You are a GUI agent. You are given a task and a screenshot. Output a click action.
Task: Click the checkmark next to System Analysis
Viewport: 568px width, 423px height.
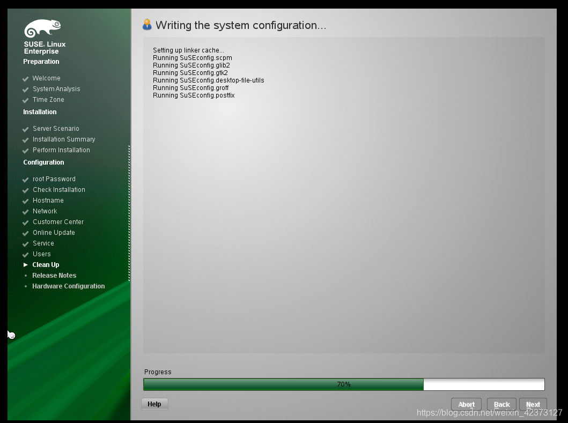(25, 90)
